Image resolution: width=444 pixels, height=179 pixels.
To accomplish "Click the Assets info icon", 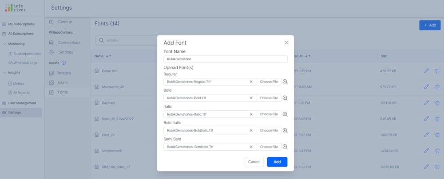I will coord(63,63).
